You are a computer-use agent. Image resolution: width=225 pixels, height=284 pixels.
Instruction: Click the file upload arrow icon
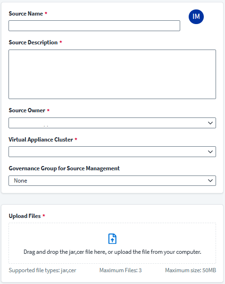(x=112, y=239)
